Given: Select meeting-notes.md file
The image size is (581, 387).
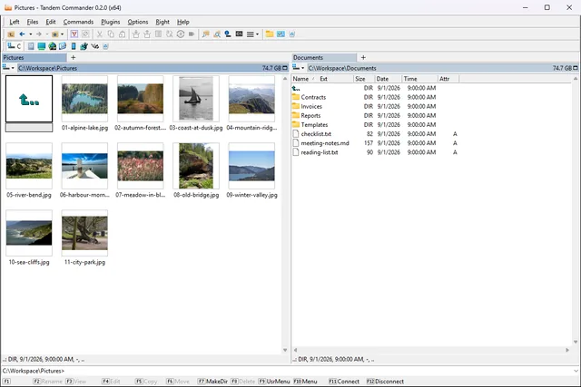Looking at the screenshot, I should pyautogui.click(x=325, y=143).
